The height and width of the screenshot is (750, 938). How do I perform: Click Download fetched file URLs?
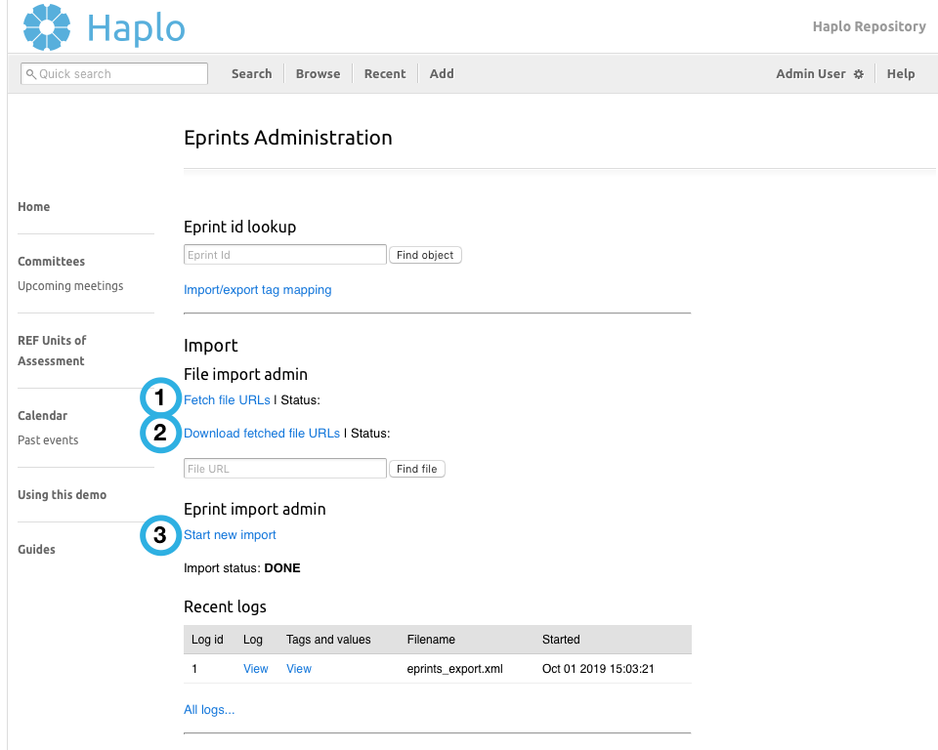coord(262,433)
